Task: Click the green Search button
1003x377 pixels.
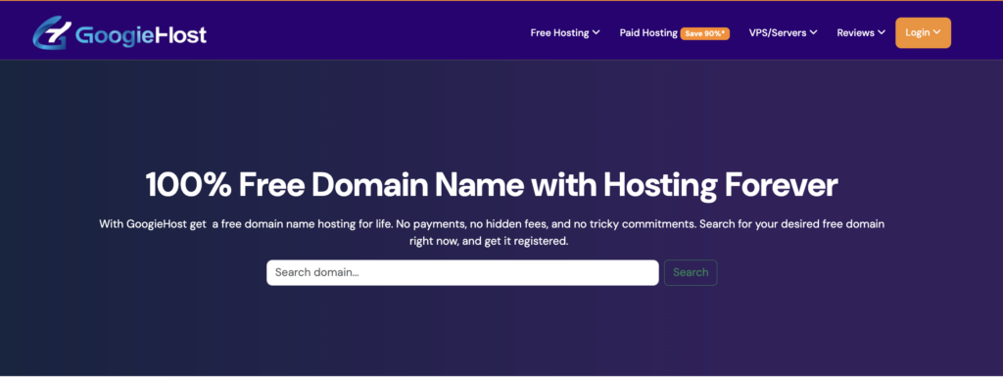Action: pyautogui.click(x=691, y=272)
